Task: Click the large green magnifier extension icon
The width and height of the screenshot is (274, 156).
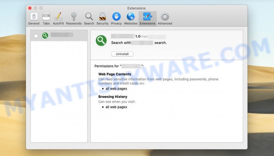Action: pos(101,40)
